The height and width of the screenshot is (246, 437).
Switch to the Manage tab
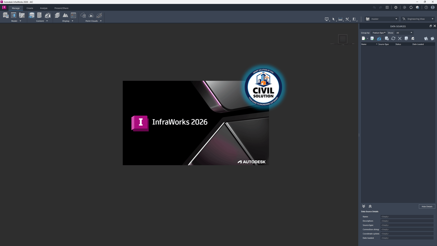(x=16, y=8)
